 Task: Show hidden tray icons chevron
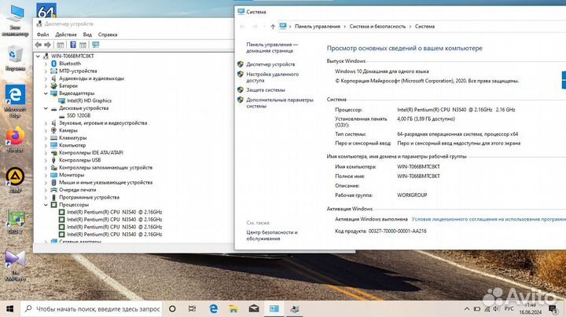[x=467, y=309]
